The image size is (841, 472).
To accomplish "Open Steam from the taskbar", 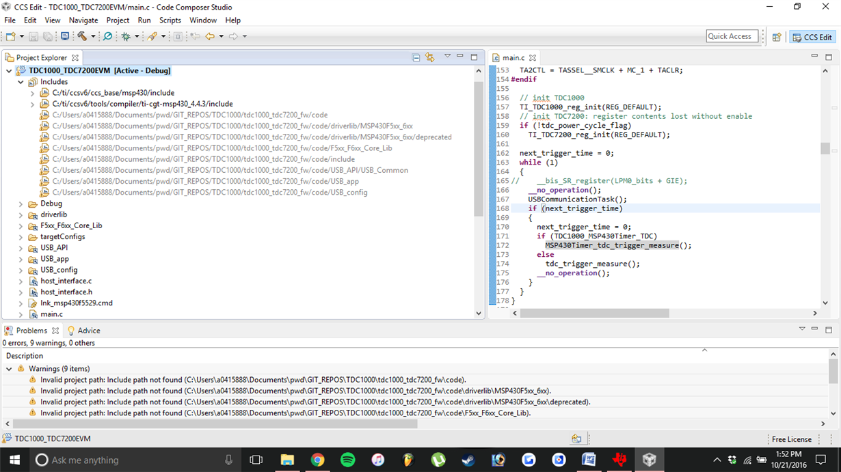I will (468, 460).
